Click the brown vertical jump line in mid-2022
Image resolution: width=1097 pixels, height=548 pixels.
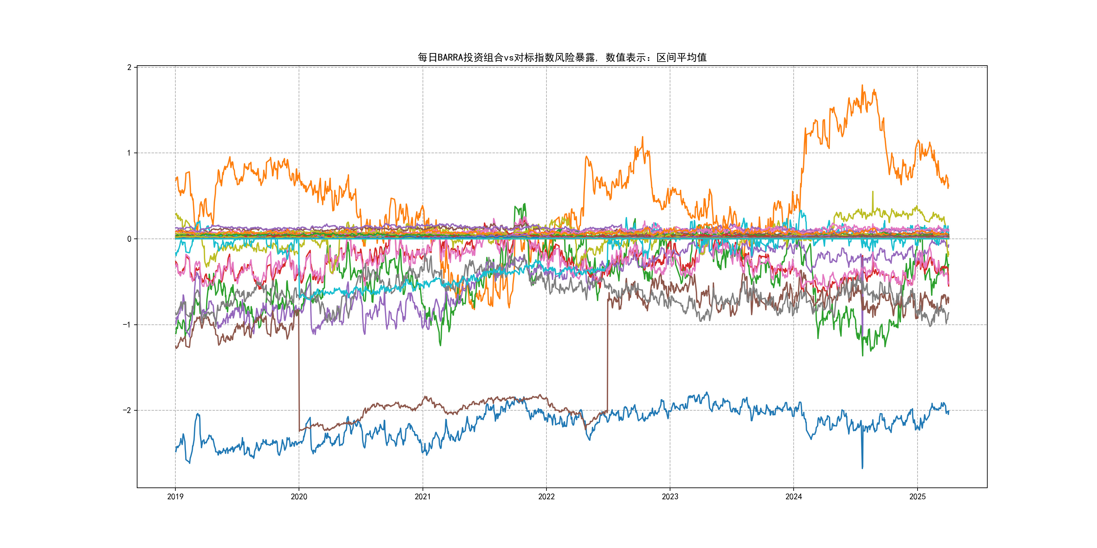click(x=607, y=353)
